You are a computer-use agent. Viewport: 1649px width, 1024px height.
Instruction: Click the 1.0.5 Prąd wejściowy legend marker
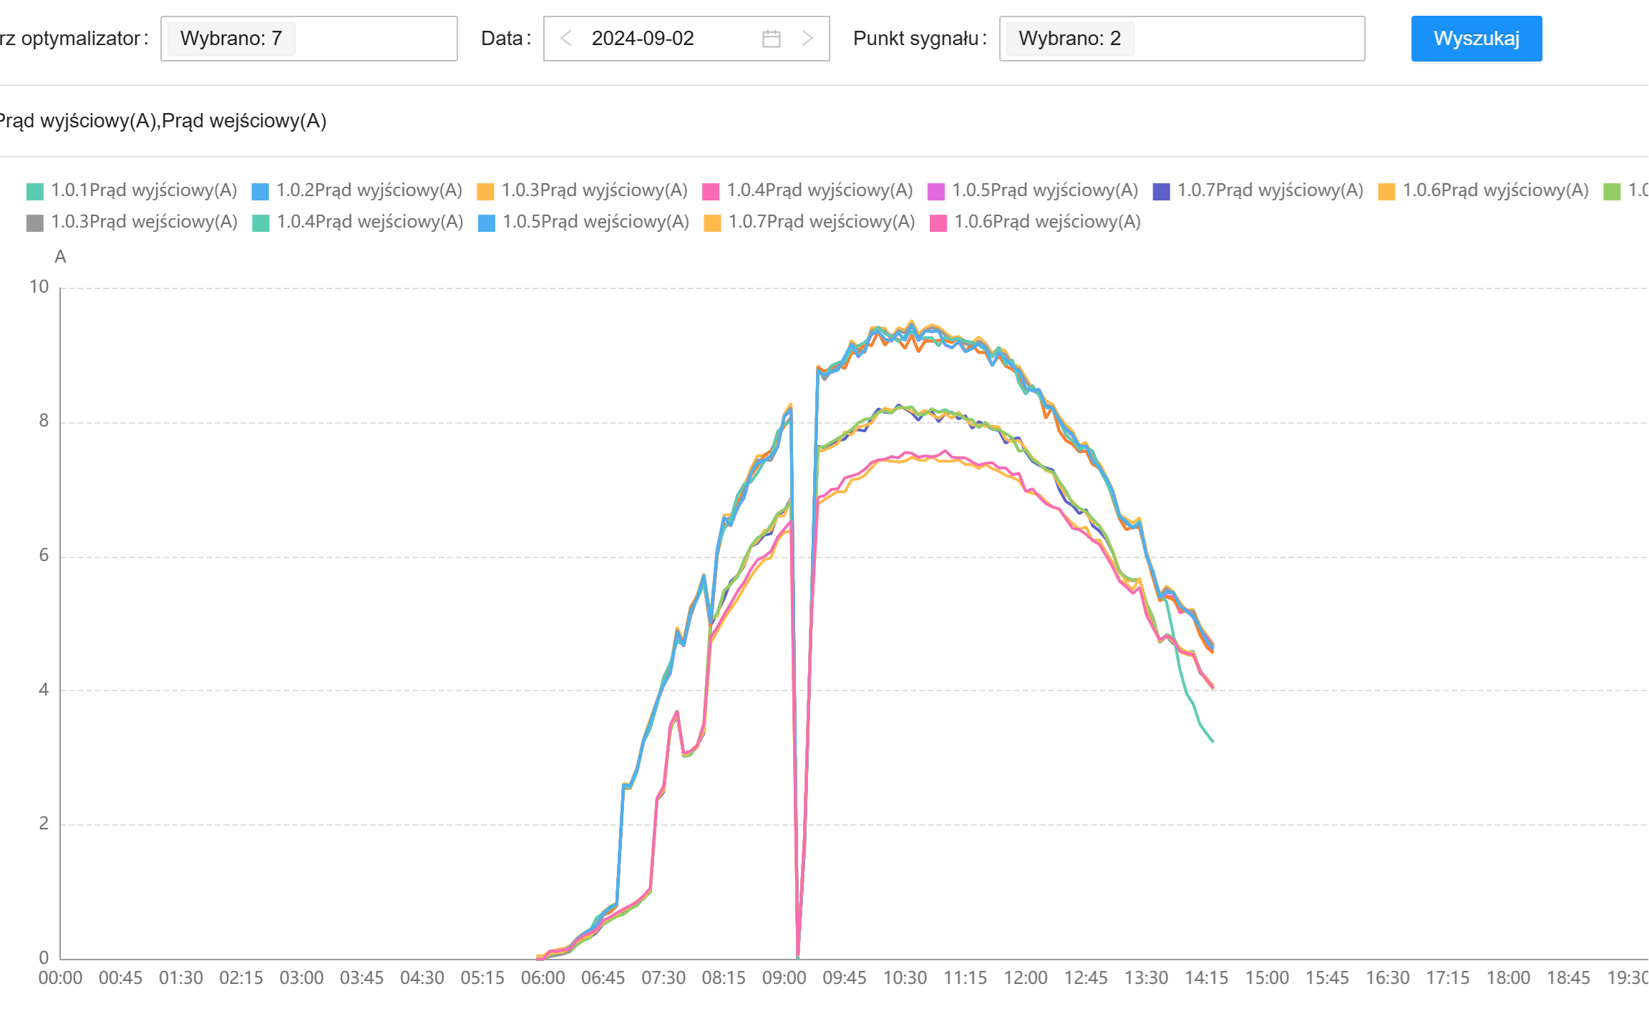tap(487, 223)
